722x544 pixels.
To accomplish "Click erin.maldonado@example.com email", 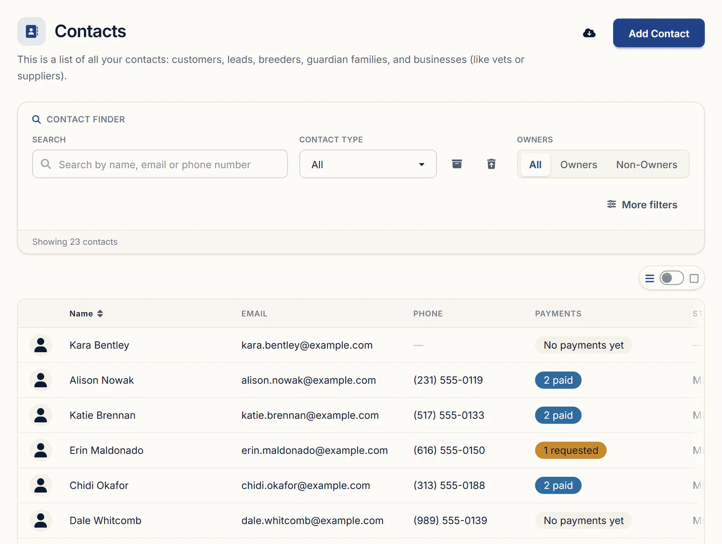I will pyautogui.click(x=315, y=450).
